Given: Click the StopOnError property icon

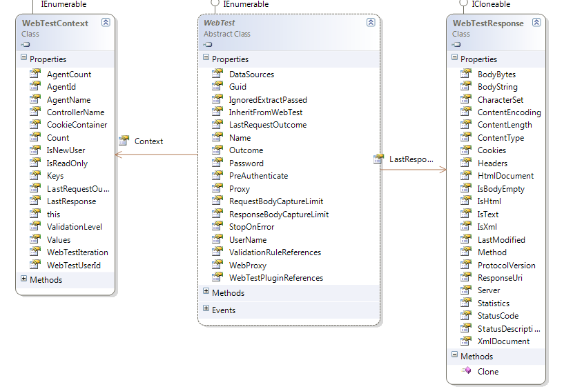Looking at the screenshot, I should pos(217,226).
